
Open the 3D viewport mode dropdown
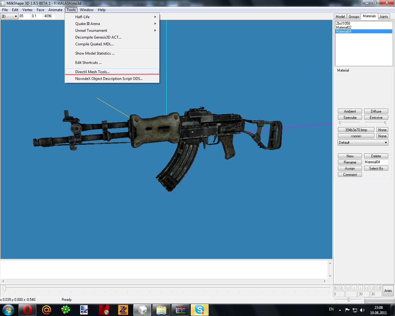click(9, 16)
